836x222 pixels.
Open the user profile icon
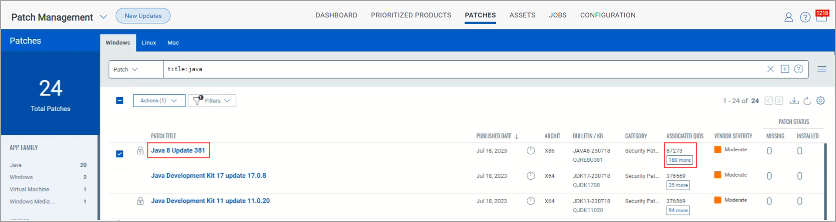(x=789, y=17)
